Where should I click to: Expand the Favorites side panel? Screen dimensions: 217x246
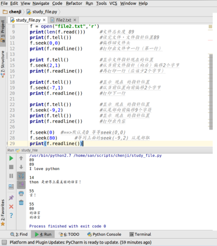point(3,212)
